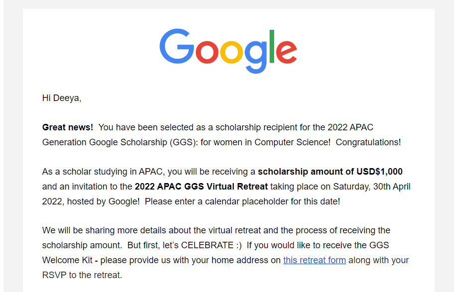This screenshot has height=292, width=464.
Task: Click the word "CELEBRATE"
Action: tap(207, 245)
